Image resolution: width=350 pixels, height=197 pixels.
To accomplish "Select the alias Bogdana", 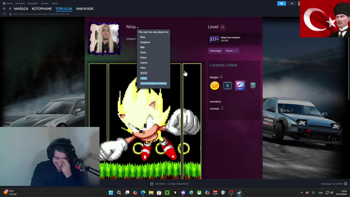I will pyautogui.click(x=145, y=42).
